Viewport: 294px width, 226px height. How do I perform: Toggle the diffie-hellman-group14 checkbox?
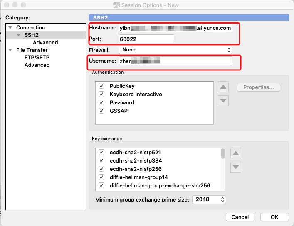pyautogui.click(x=101, y=177)
